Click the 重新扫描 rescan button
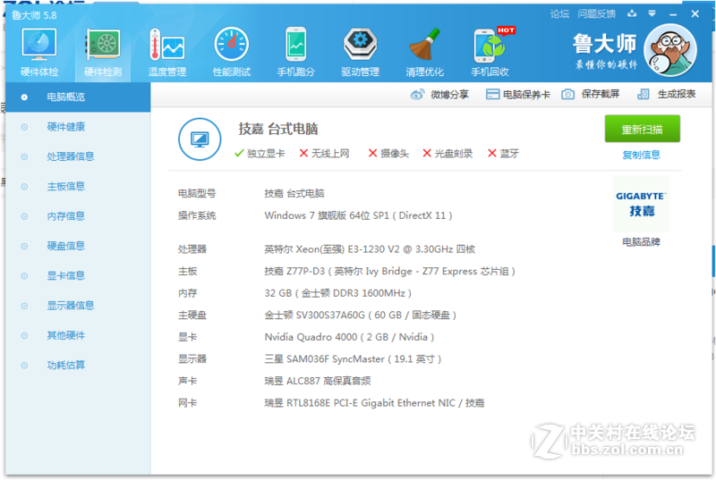The width and height of the screenshot is (716, 480). (x=642, y=129)
